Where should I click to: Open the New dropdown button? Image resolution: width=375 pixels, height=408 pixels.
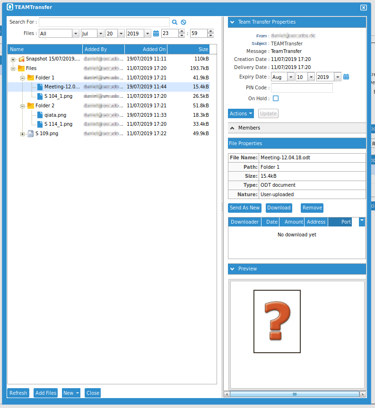(x=71, y=393)
